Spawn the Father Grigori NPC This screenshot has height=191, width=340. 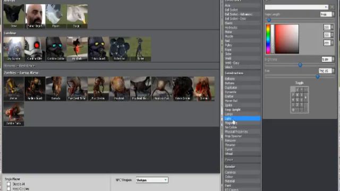click(35, 16)
